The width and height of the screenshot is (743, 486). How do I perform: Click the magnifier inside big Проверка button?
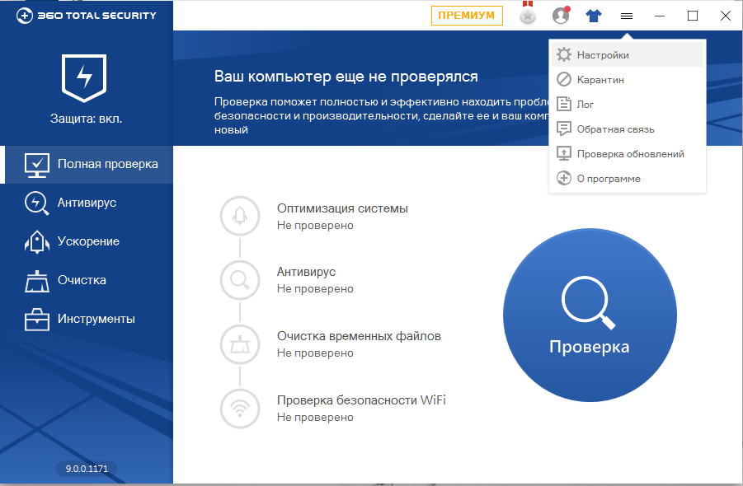click(589, 303)
